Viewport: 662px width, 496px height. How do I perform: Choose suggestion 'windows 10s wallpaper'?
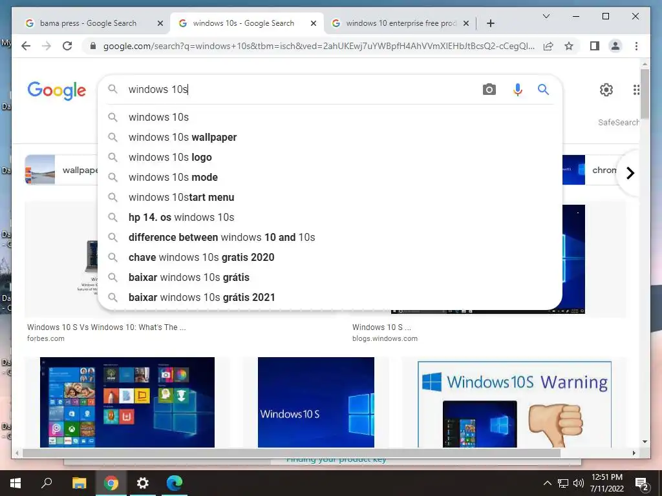tap(329, 137)
